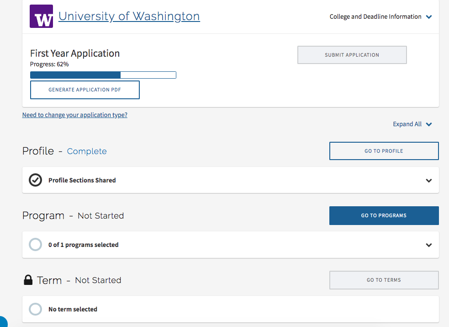Click the checkmark icon beside Profile Sections Shared

coord(35,180)
